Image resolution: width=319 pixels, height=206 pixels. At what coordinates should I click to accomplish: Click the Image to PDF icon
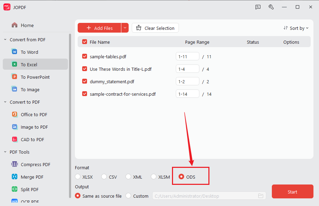(x=15, y=127)
